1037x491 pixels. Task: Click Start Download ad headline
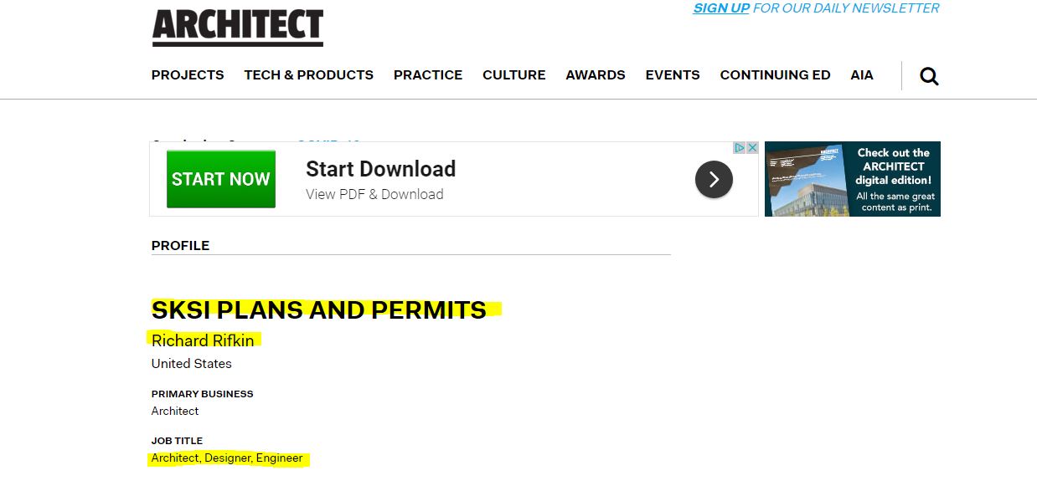tap(381, 169)
